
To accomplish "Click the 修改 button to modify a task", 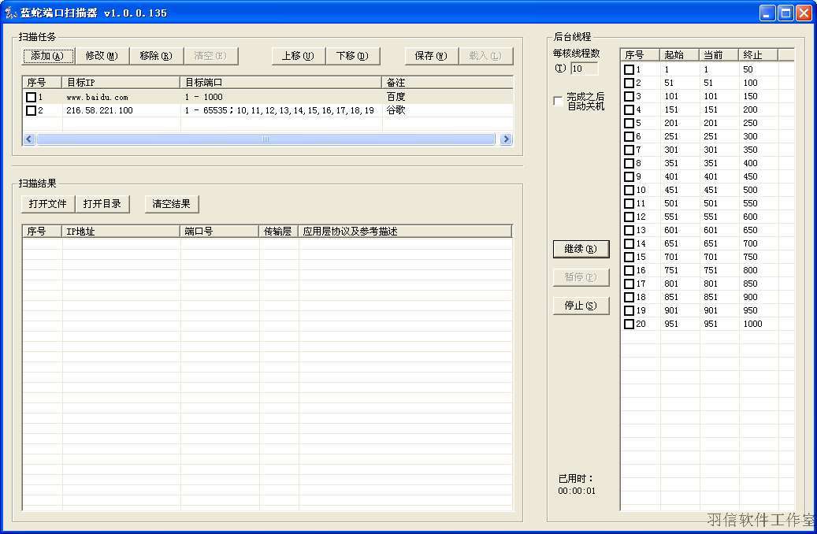I will coord(102,56).
